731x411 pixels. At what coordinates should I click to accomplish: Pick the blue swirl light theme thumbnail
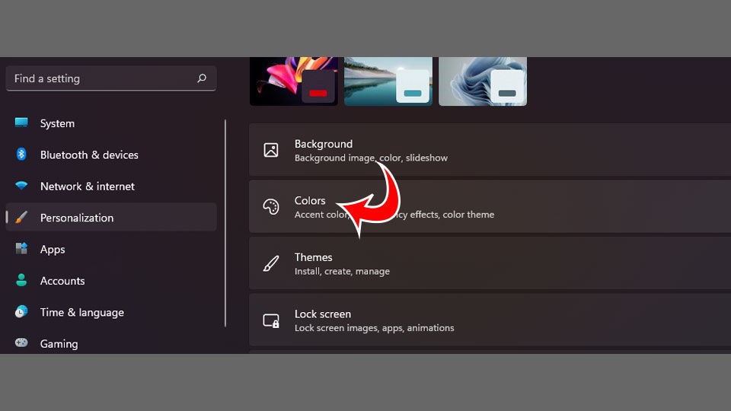[x=483, y=81]
